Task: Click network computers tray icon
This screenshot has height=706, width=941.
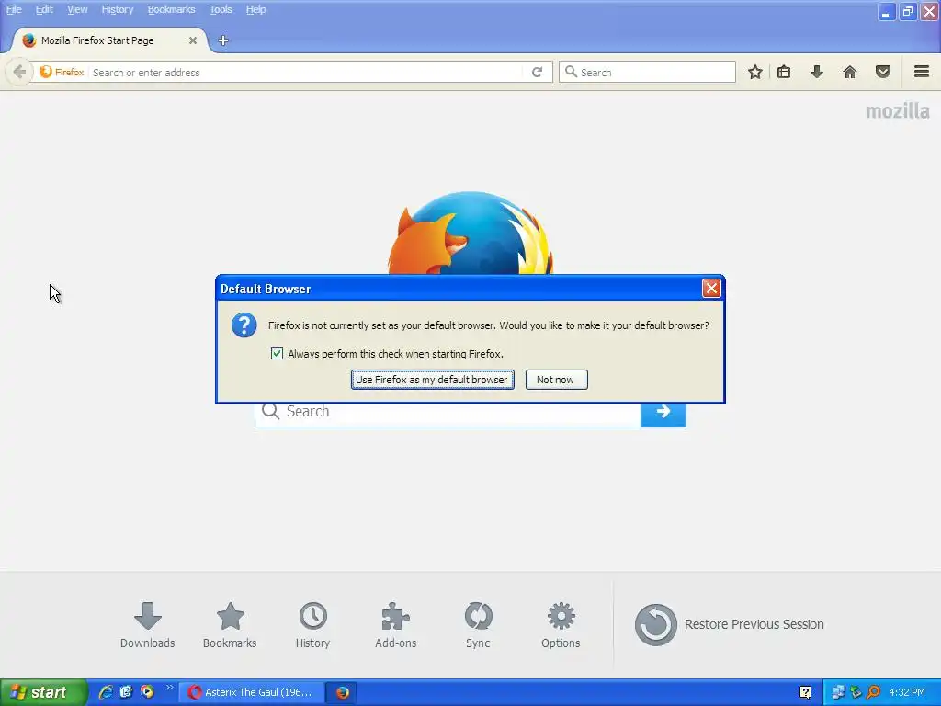Action: [838, 692]
